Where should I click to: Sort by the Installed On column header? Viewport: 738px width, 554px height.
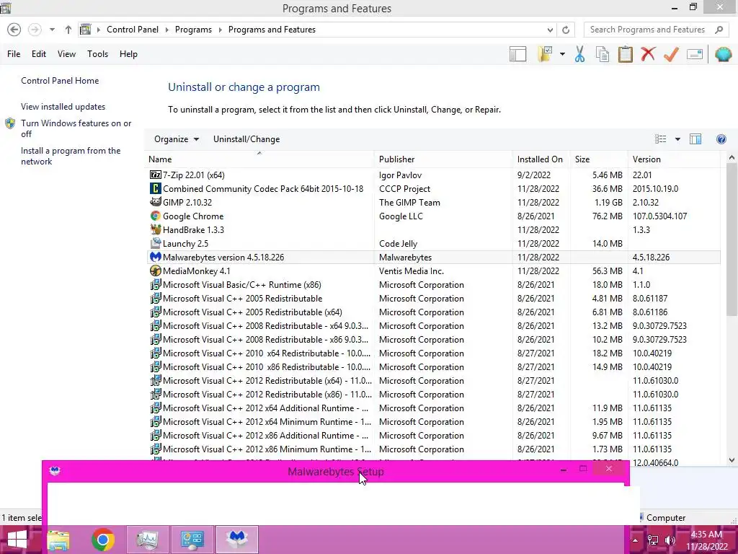tap(541, 159)
